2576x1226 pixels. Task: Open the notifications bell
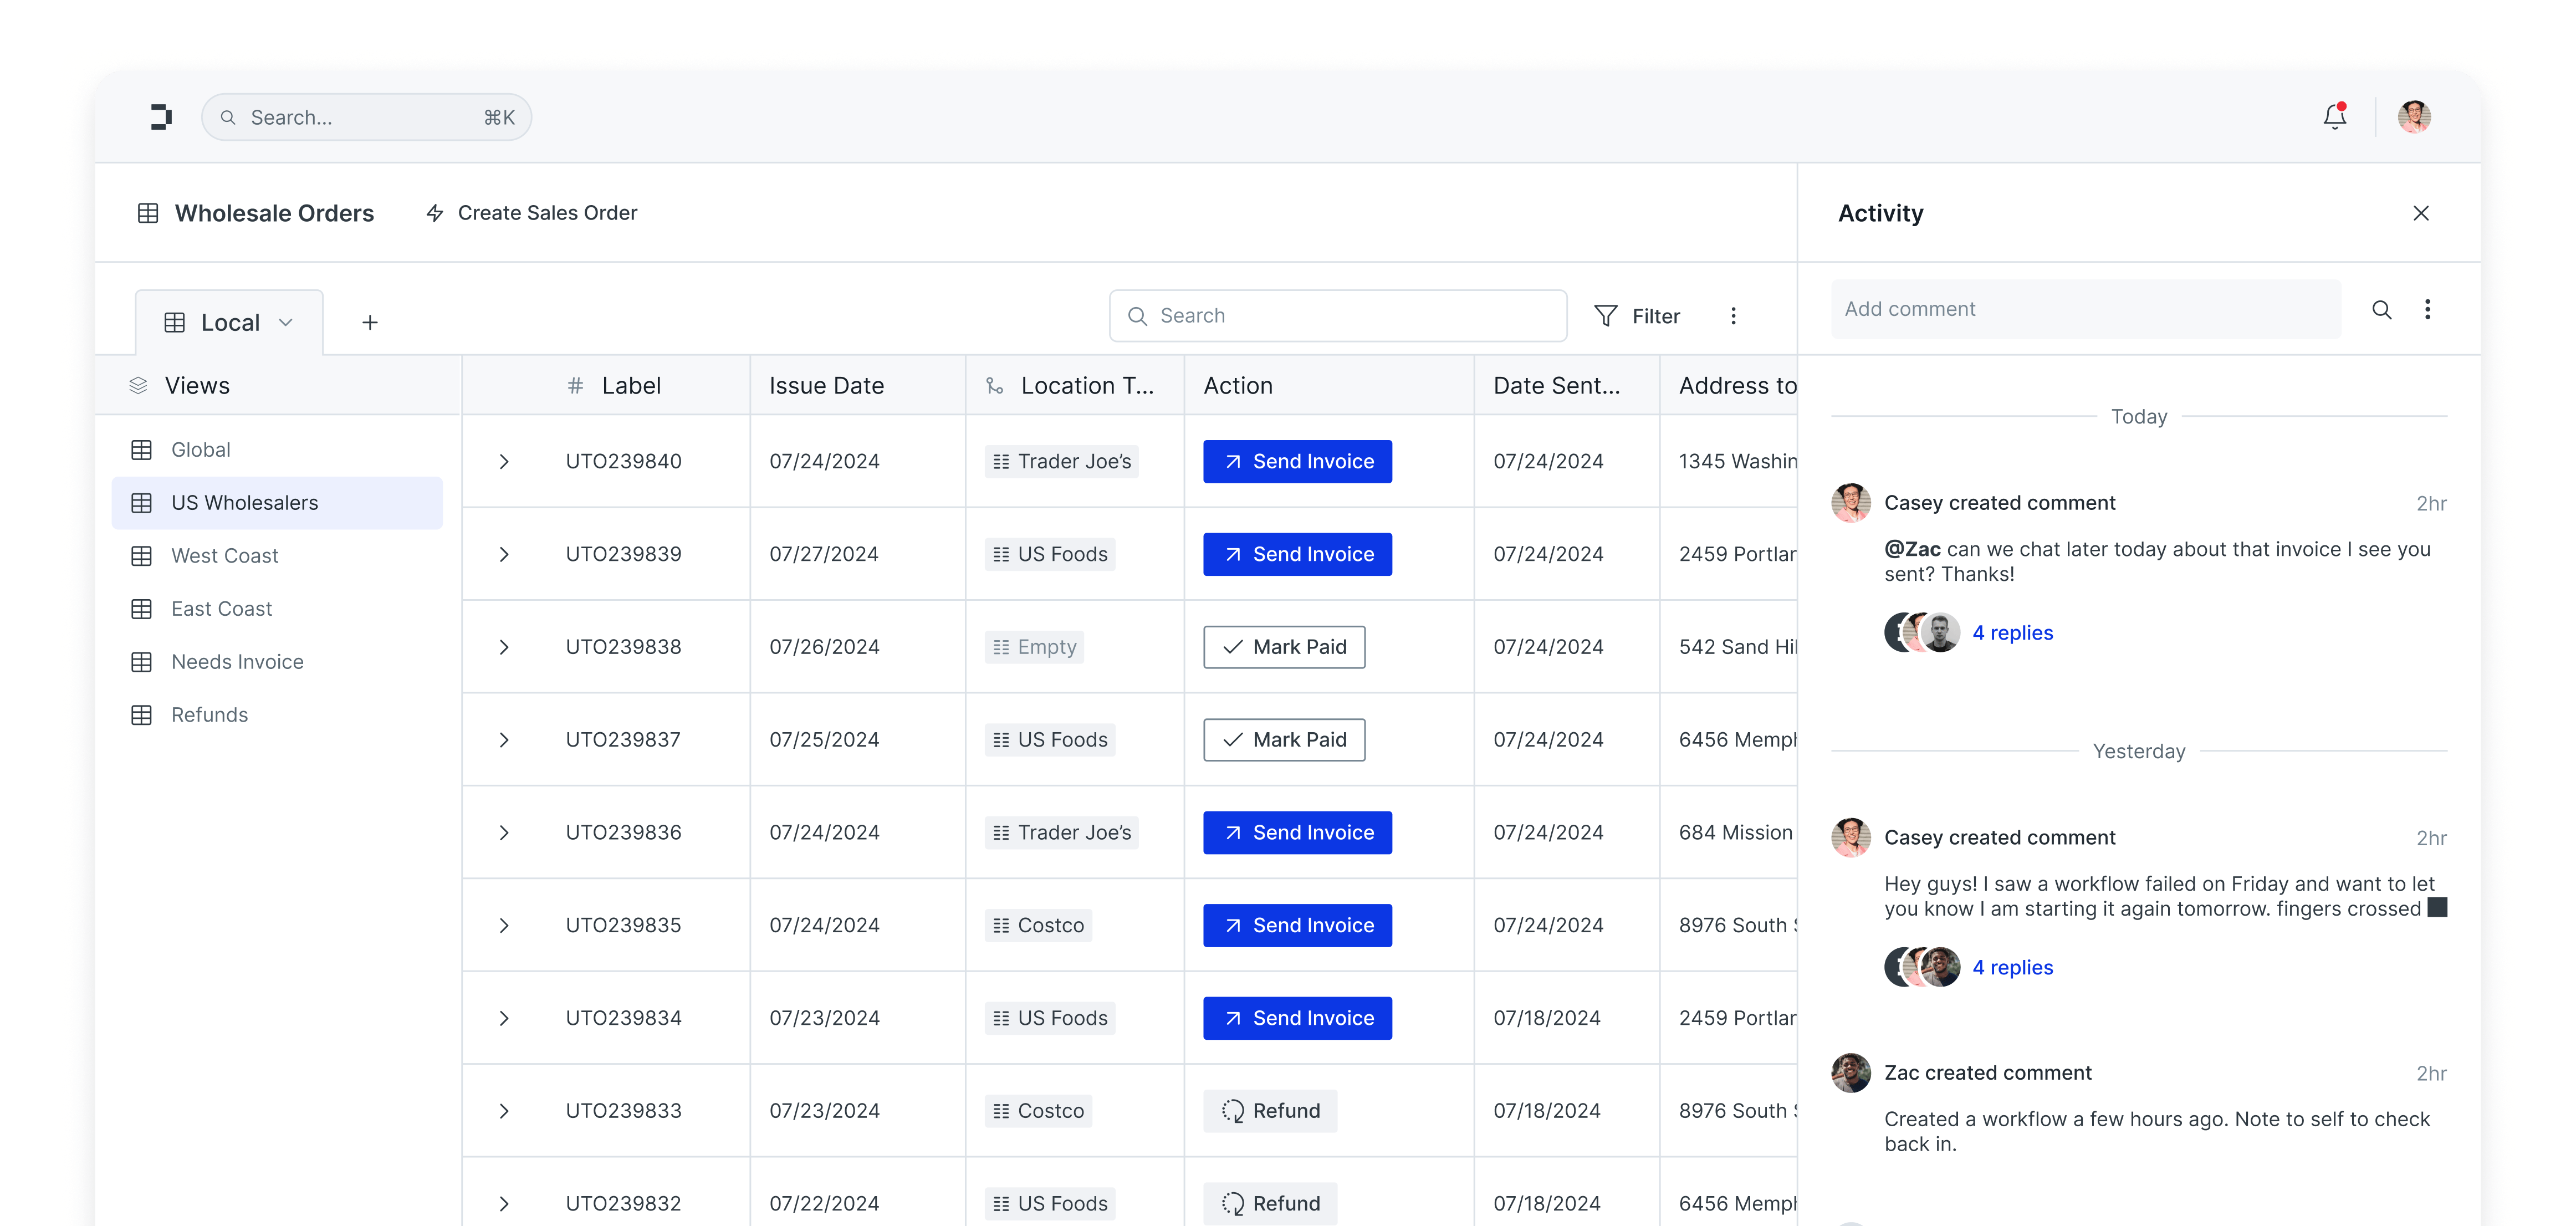click(2334, 117)
